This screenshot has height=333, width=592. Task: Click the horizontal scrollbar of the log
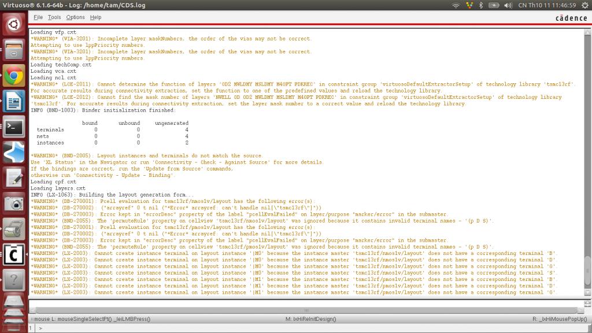click(x=306, y=310)
